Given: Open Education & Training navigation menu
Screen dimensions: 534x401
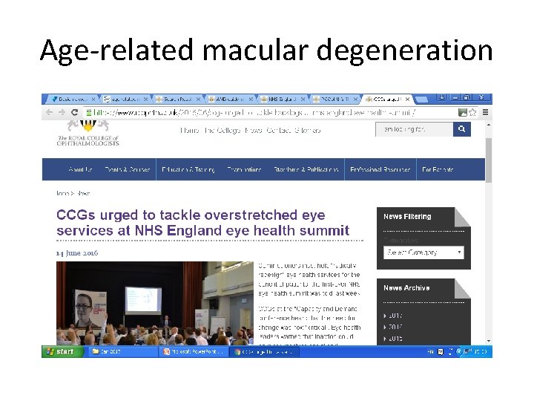Looking at the screenshot, I should 188,169.
